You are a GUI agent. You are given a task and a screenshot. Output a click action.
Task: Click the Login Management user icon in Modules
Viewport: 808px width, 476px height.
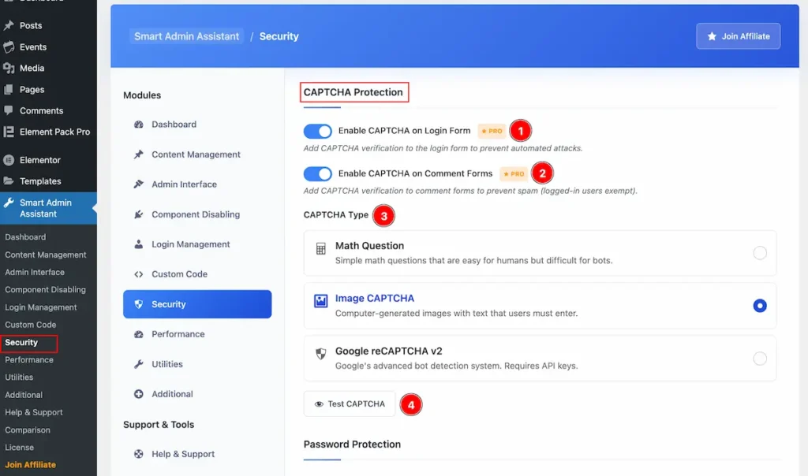pyautogui.click(x=139, y=244)
